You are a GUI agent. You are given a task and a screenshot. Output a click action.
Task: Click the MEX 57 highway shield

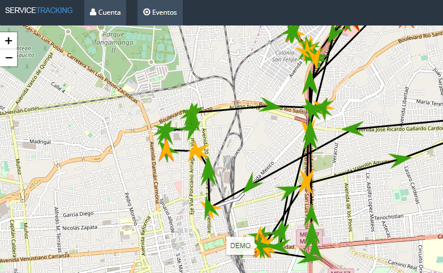[309, 236]
